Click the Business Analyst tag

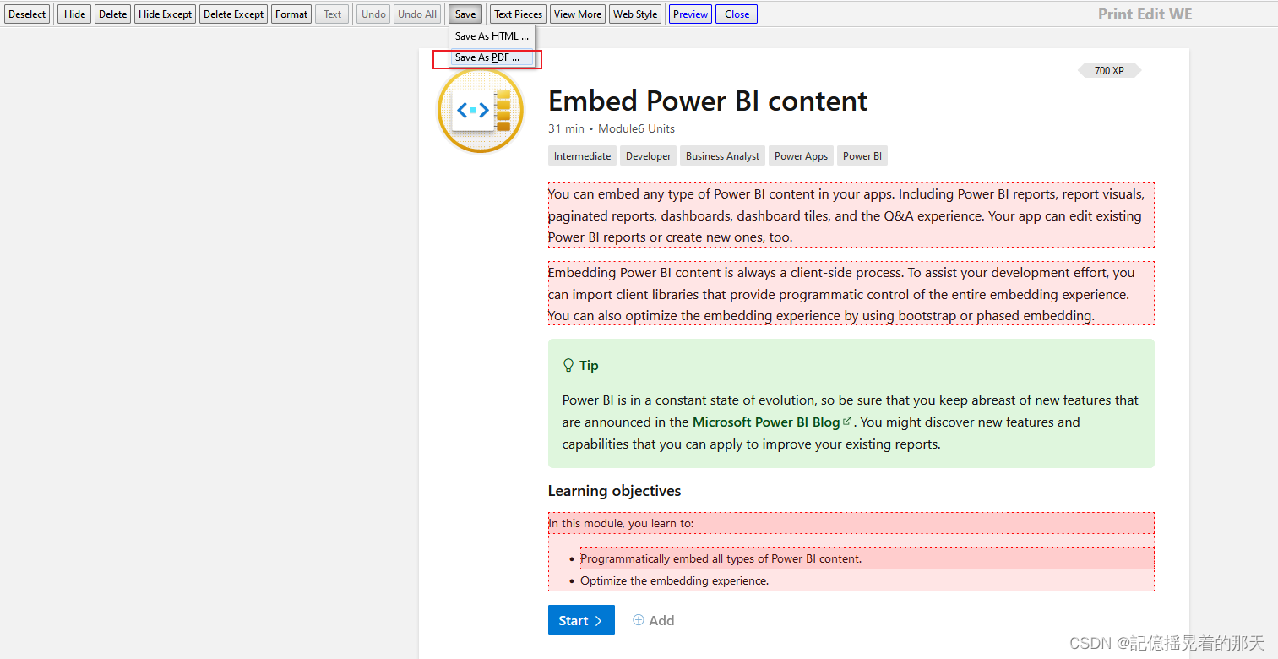pyautogui.click(x=722, y=156)
